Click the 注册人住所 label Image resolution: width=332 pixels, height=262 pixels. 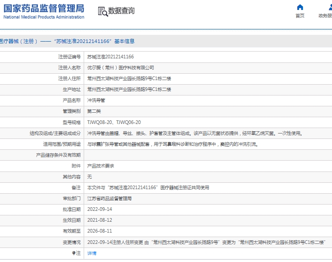70,79
